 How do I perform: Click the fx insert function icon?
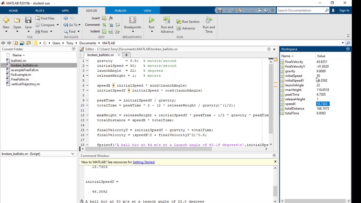[111, 18]
